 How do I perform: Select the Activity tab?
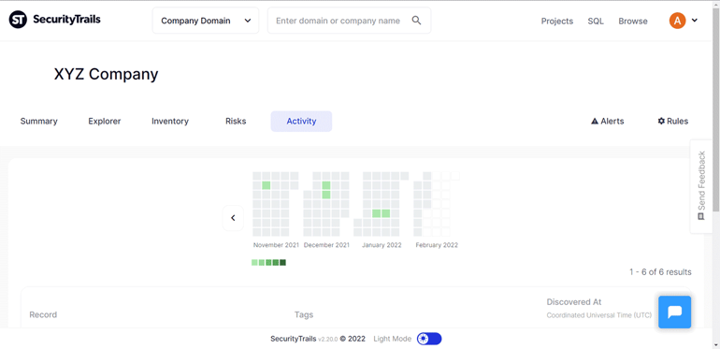pos(301,122)
